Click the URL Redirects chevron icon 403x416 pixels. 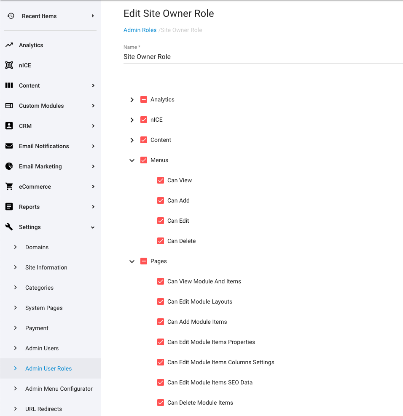[16, 408]
